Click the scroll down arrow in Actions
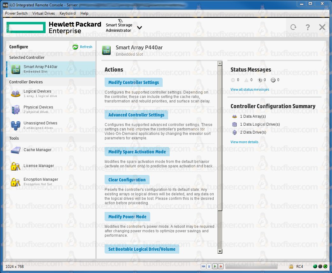The width and height of the screenshot is (332, 273). tap(220, 251)
